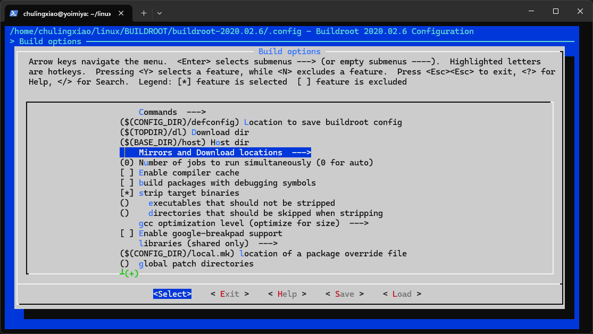Image resolution: width=593 pixels, height=334 pixels.
Task: Select the chulingxiao@yoimiya terminal tab
Action: point(69,14)
